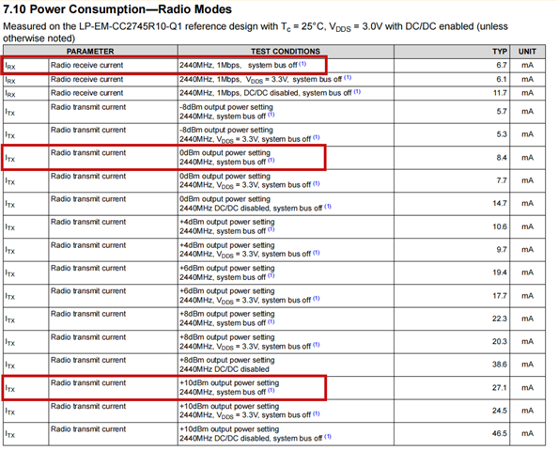Viewport: 558px width, 451px height.
Task: Click the 'Measured on the LP-EM-CC2745R10-Q1 reference design' sentence
Action: point(256,32)
